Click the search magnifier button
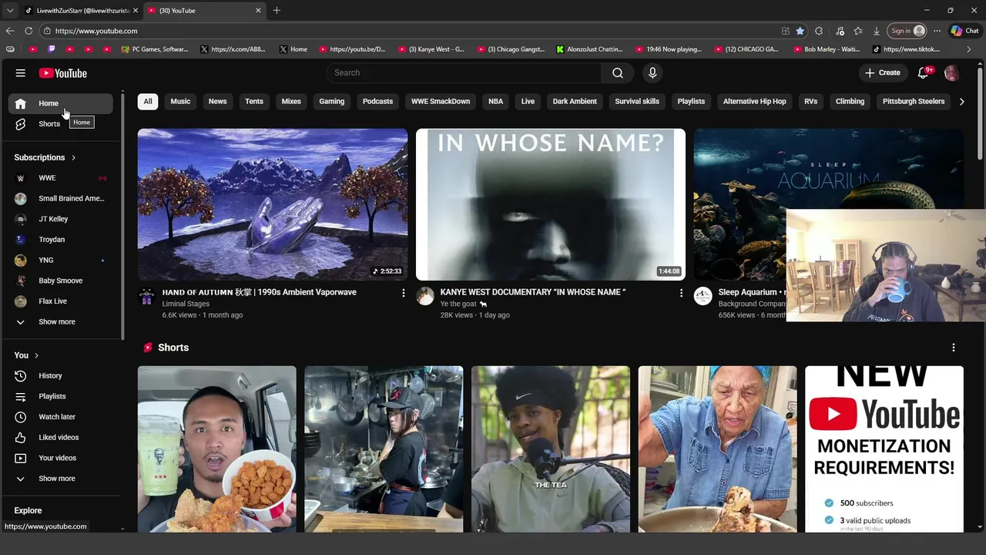 618,72
